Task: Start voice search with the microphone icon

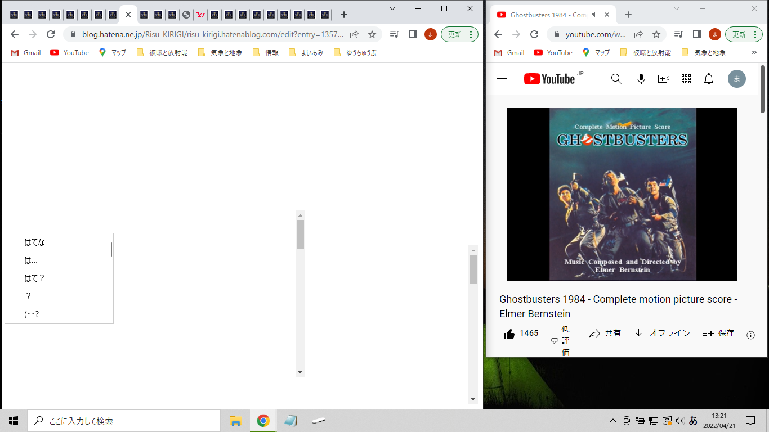Action: click(641, 79)
